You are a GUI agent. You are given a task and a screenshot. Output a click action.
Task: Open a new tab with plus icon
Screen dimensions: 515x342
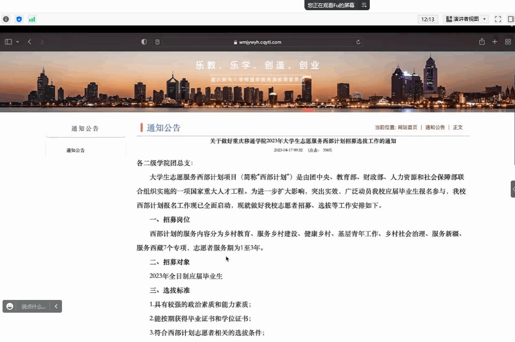click(495, 42)
